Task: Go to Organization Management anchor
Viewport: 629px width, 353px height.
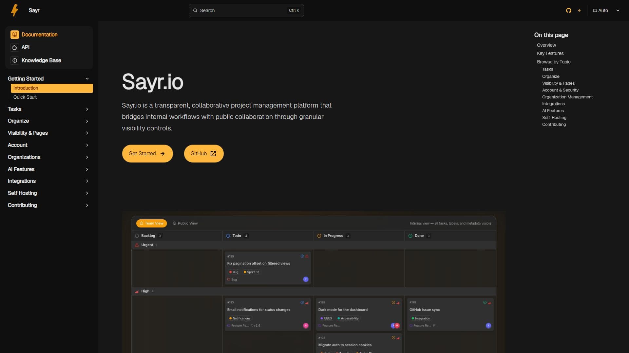Action: pos(567,97)
